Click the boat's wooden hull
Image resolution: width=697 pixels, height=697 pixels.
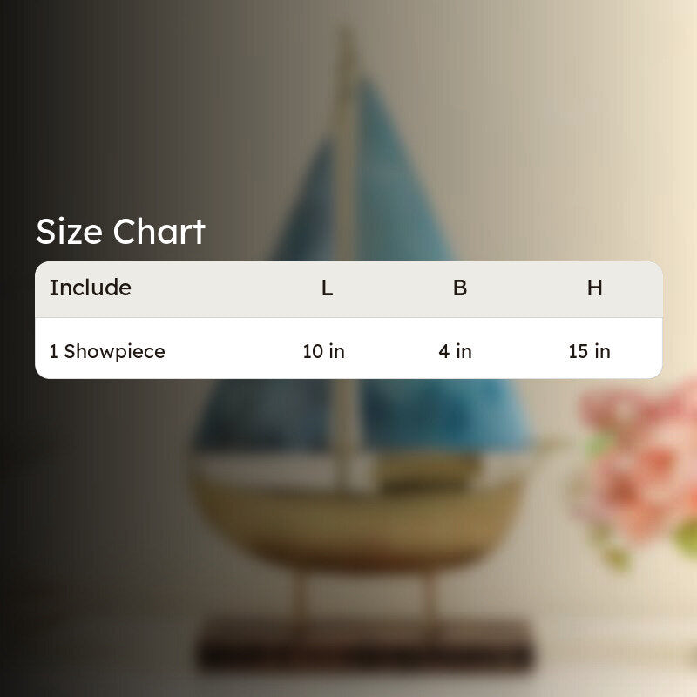click(x=355, y=520)
